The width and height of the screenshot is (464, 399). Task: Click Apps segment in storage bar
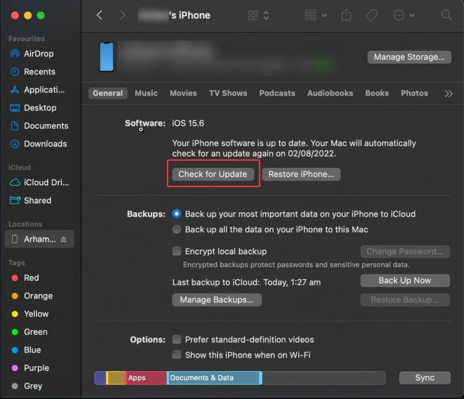pos(146,378)
